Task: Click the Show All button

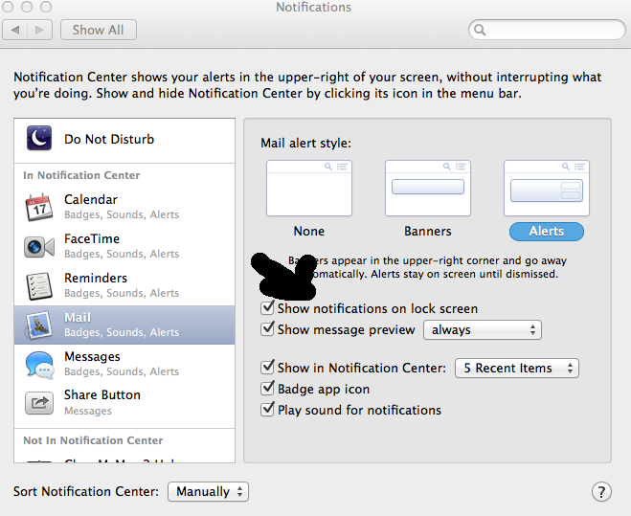Action: [99, 30]
